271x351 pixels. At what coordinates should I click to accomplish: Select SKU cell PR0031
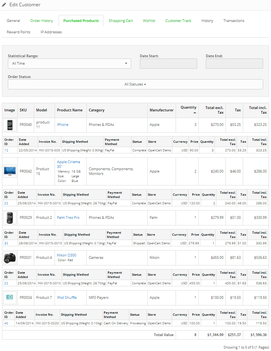click(26, 258)
